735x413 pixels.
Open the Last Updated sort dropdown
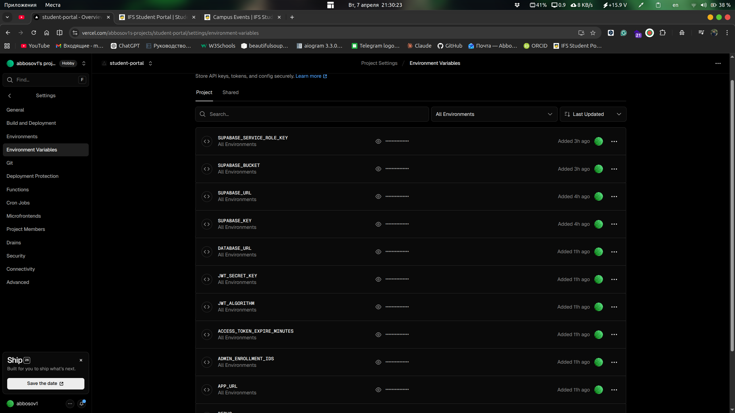click(593, 114)
